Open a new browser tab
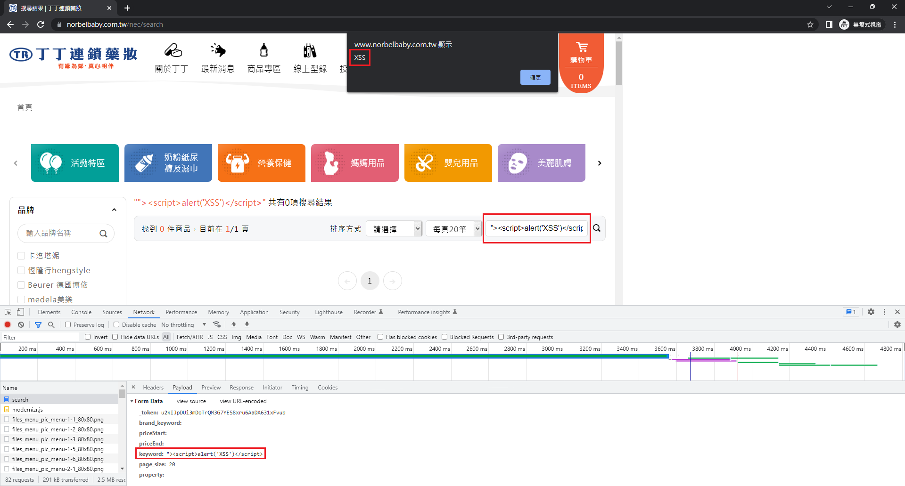Screen dimensions: 905x486 point(127,8)
